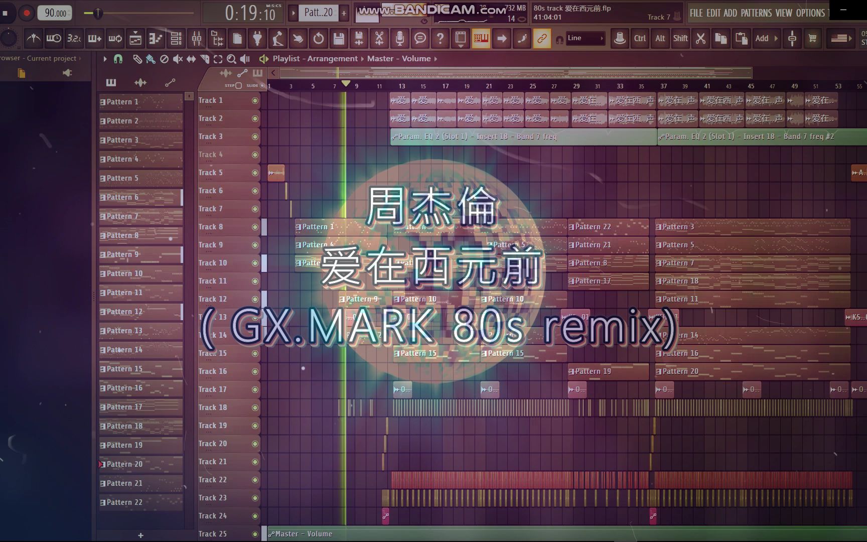
Task: Open the ADD menu
Action: [731, 13]
